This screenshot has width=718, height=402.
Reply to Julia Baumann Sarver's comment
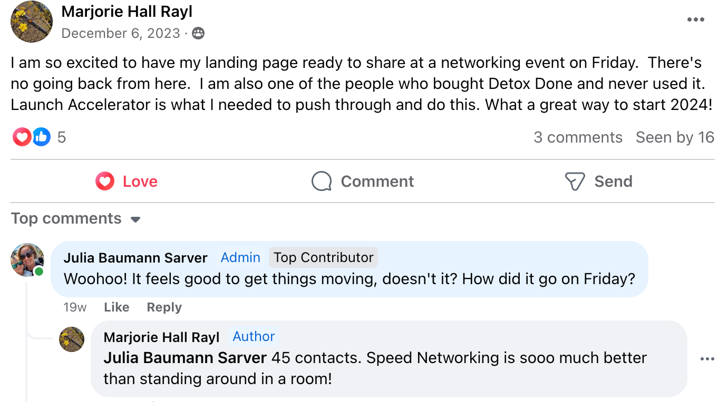point(164,307)
